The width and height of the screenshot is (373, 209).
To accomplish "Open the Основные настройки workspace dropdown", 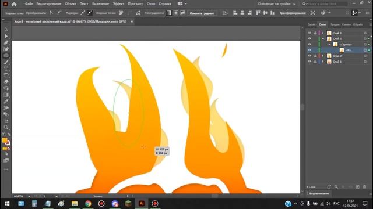I will coord(276,4).
